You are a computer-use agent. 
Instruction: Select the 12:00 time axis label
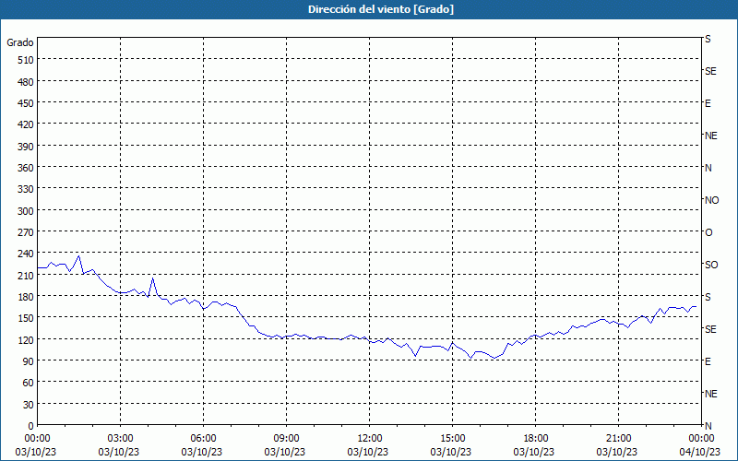[x=370, y=439]
